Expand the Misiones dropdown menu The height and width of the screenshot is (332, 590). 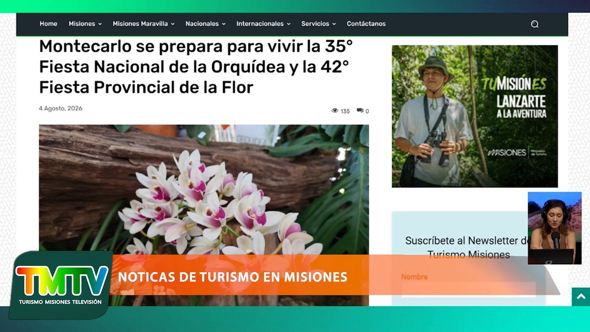pos(85,24)
